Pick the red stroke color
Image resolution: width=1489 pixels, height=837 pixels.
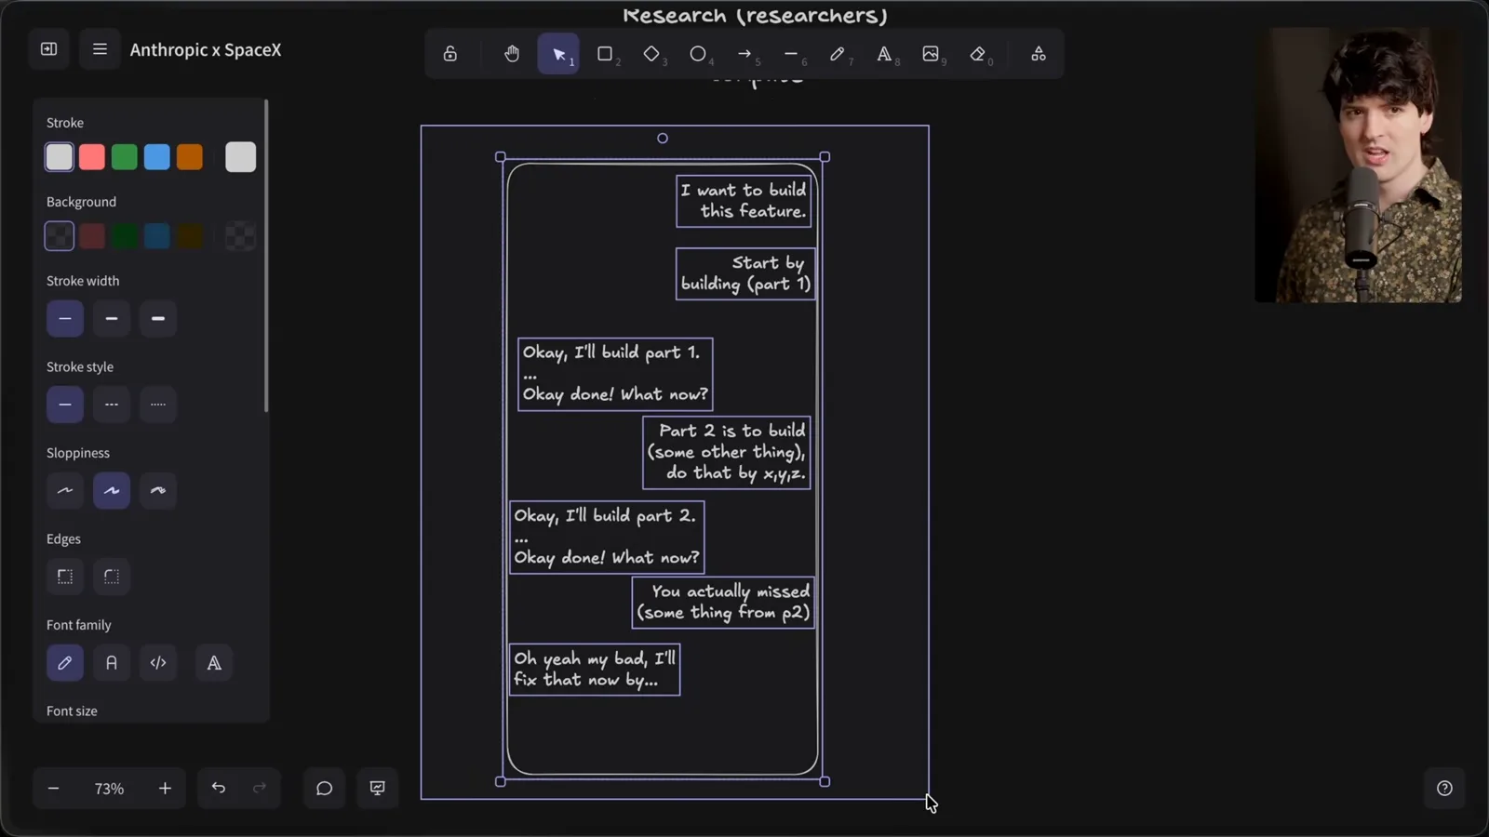coord(92,157)
